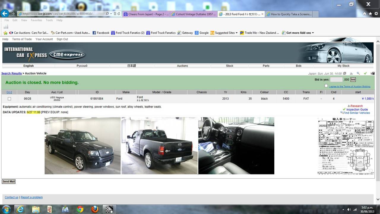The height and width of the screenshot is (214, 380).
Task: Click the bid button
Action: coord(353,80)
